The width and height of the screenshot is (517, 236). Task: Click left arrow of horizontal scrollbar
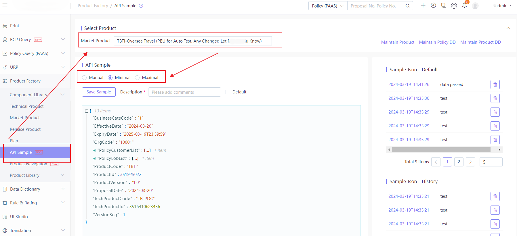389,149
